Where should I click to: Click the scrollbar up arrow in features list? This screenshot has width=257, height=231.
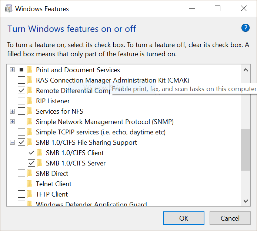tap(246, 70)
